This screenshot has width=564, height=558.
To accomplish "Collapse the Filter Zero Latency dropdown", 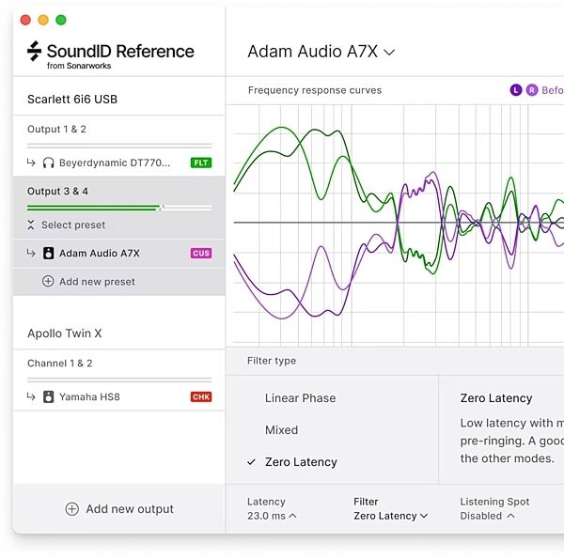I will [391, 516].
